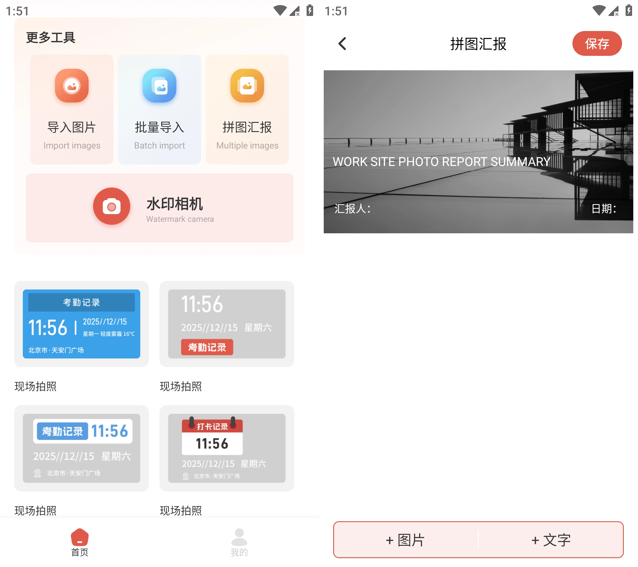
Task: Launch the red Watermark camera icon
Action: [x=111, y=206]
